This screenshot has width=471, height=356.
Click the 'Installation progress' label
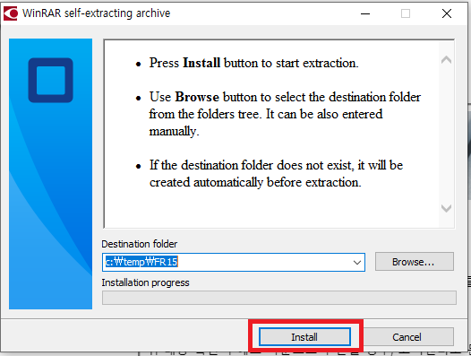point(145,282)
